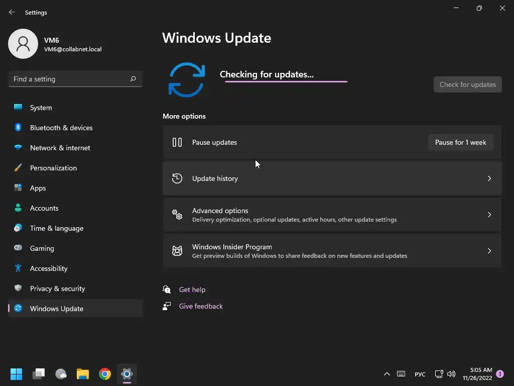Open the weather widget taskbar icon
This screenshot has height=386, width=514.
pos(61,374)
